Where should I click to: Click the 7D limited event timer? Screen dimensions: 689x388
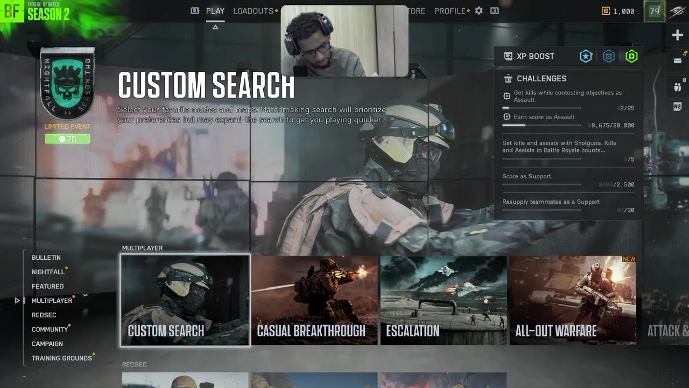67,138
